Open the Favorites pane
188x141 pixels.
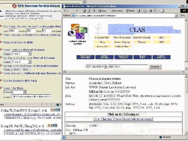(x=117, y=11)
